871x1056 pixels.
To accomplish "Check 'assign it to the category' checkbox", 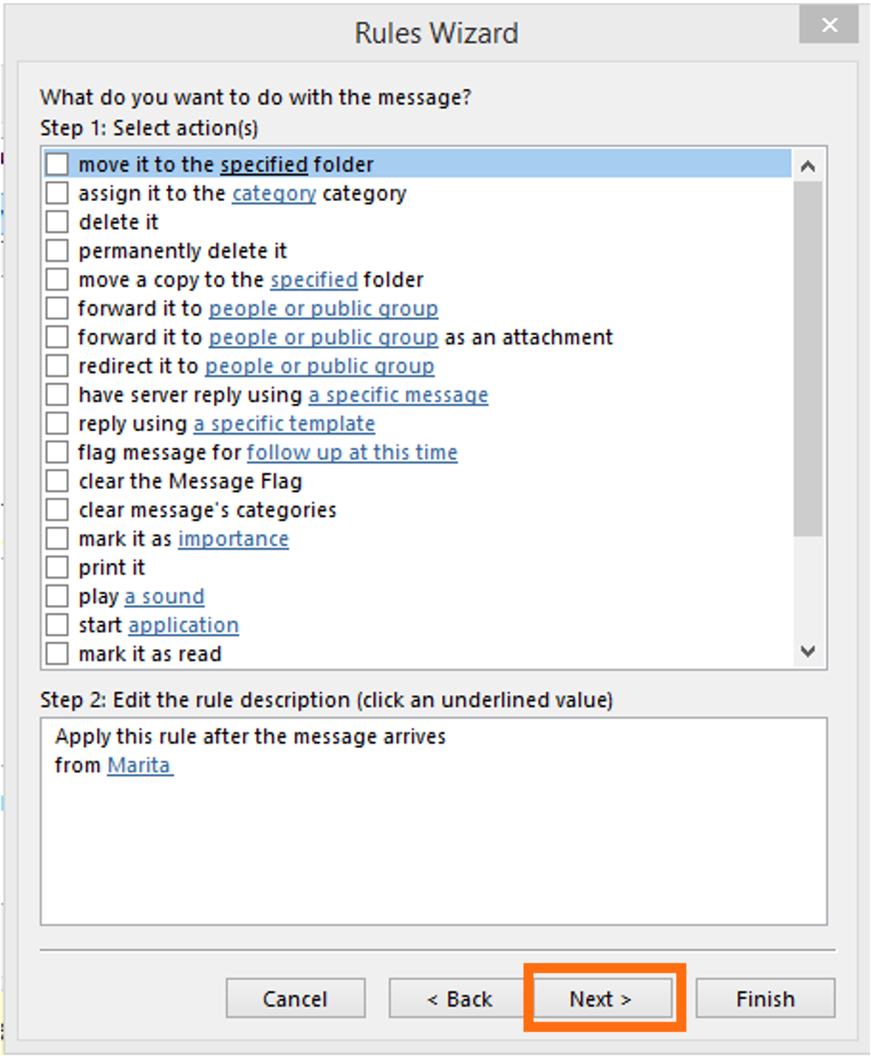I will [57, 193].
